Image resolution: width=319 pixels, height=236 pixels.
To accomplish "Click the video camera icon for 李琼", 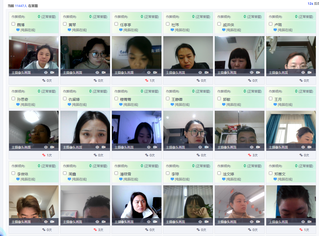I will point(207,222).
